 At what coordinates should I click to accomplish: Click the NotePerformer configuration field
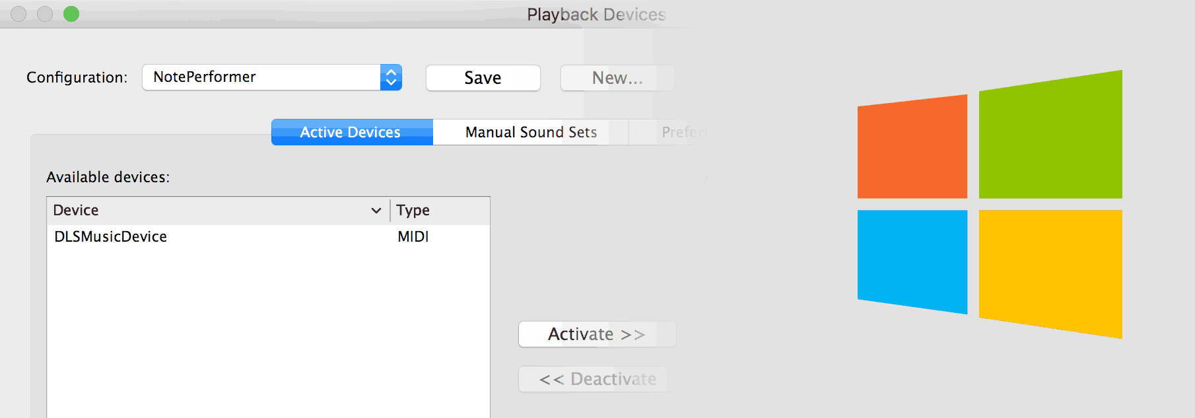coord(261,77)
